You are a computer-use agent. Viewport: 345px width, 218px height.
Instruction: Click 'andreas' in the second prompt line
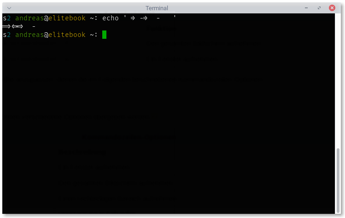pos(29,35)
